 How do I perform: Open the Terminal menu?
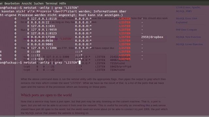pyautogui.click(x=51, y=4)
